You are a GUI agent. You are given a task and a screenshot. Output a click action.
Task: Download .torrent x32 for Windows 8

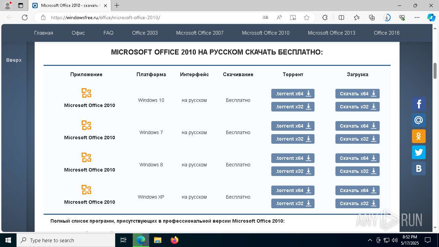point(293,171)
